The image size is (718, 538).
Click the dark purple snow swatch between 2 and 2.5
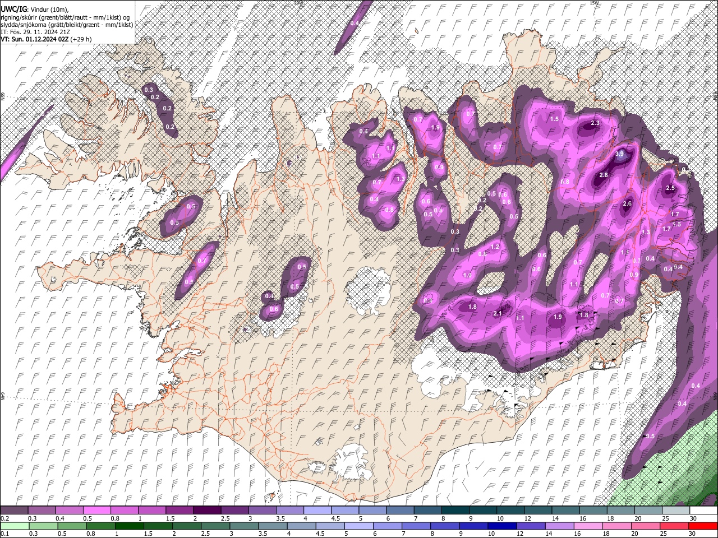tap(207, 511)
